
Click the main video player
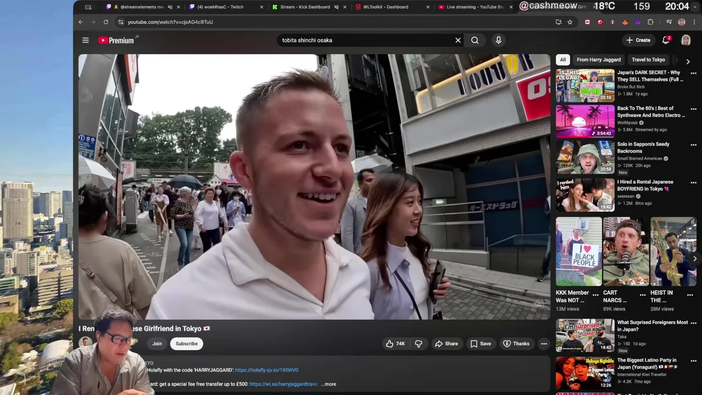(x=314, y=187)
